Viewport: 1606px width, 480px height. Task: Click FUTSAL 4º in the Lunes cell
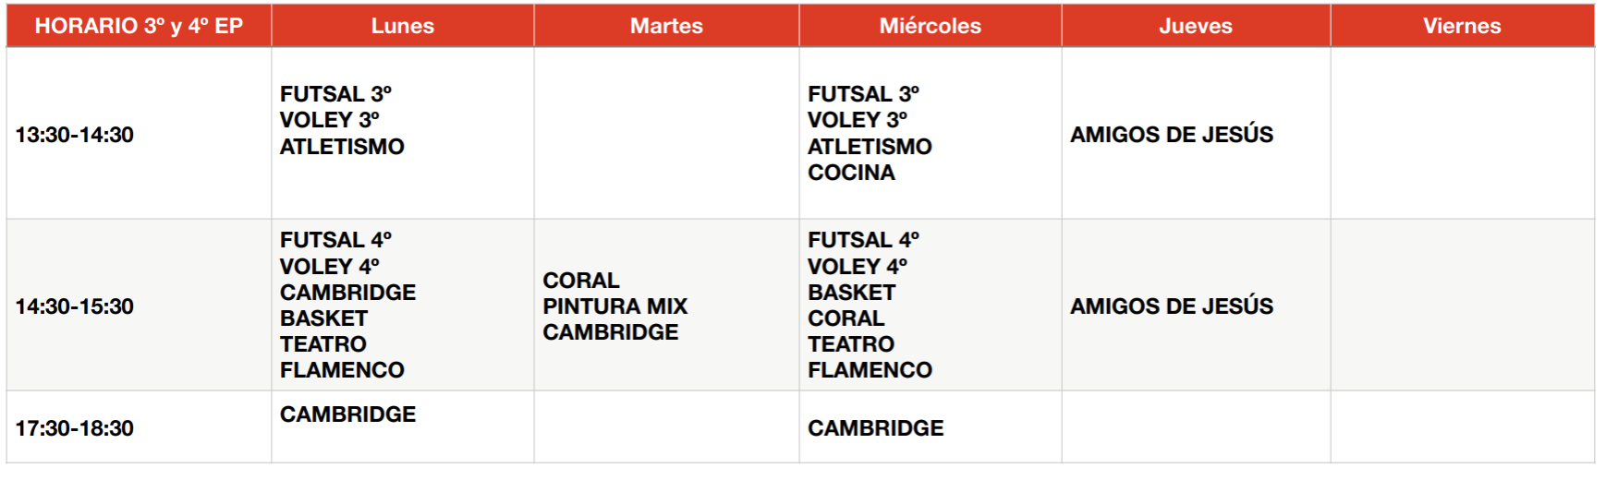pos(335,240)
